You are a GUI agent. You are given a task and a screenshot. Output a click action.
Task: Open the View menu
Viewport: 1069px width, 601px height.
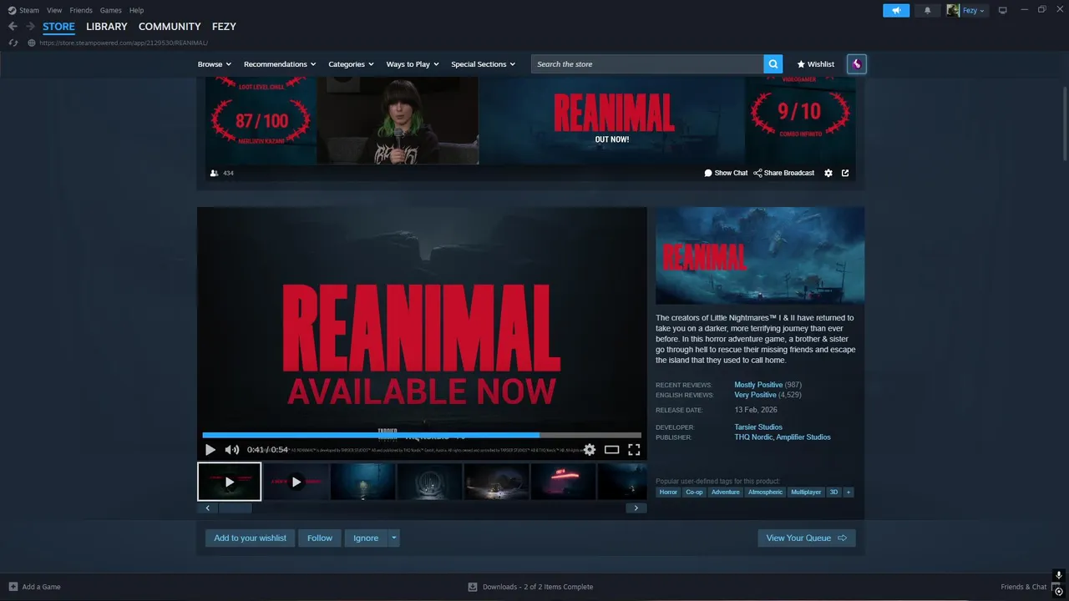[x=54, y=10]
